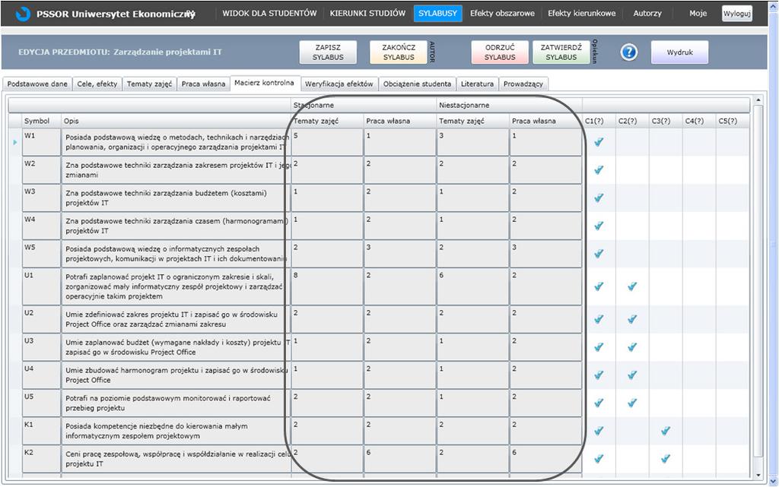Viewport: 779px width, 487px height.
Task: Toggle C1 checkmark for row W4
Action: click(x=599, y=226)
